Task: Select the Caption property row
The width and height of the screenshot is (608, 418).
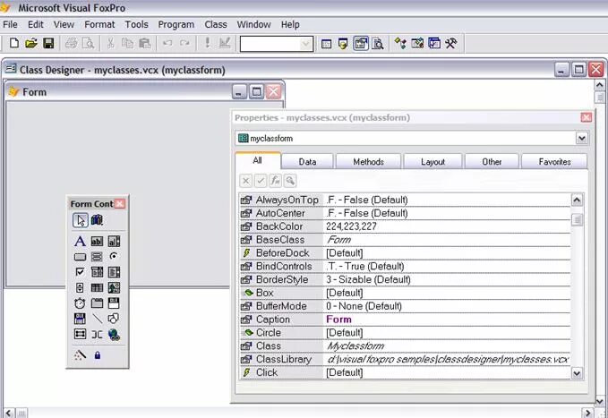Action: tap(405, 320)
